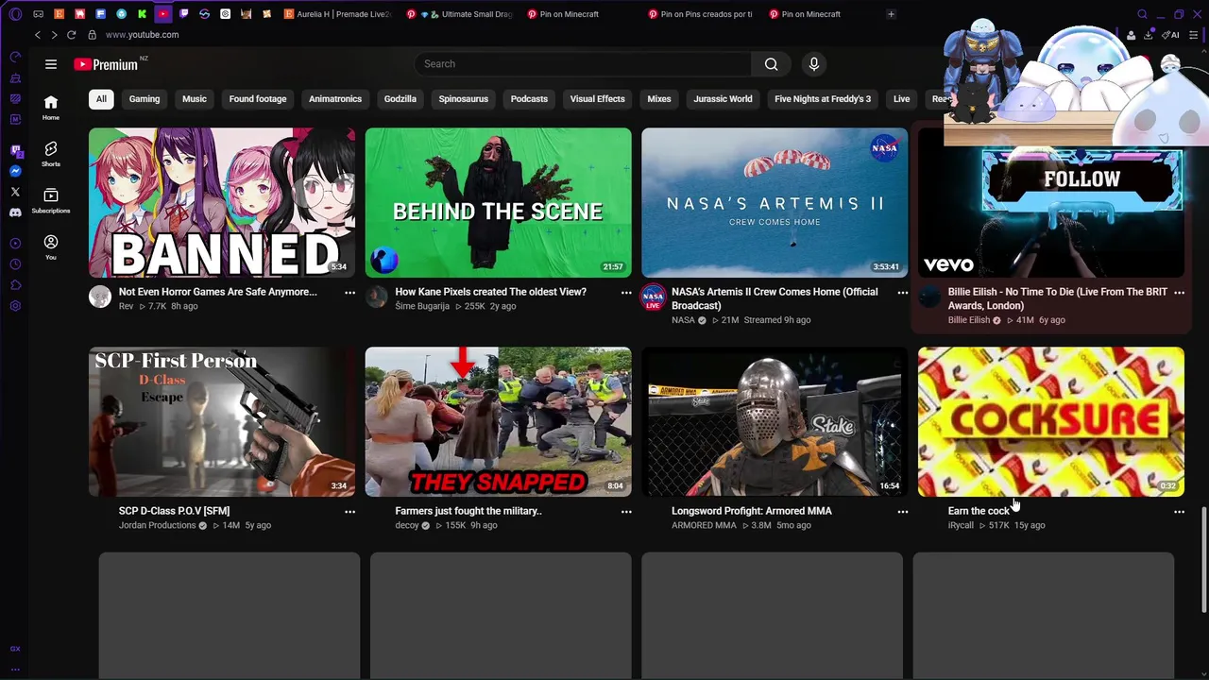This screenshot has width=1209, height=680.
Task: Open Shorts from the sidebar
Action: 51,154
